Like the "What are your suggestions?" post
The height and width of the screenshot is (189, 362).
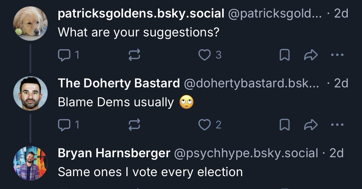click(x=204, y=55)
